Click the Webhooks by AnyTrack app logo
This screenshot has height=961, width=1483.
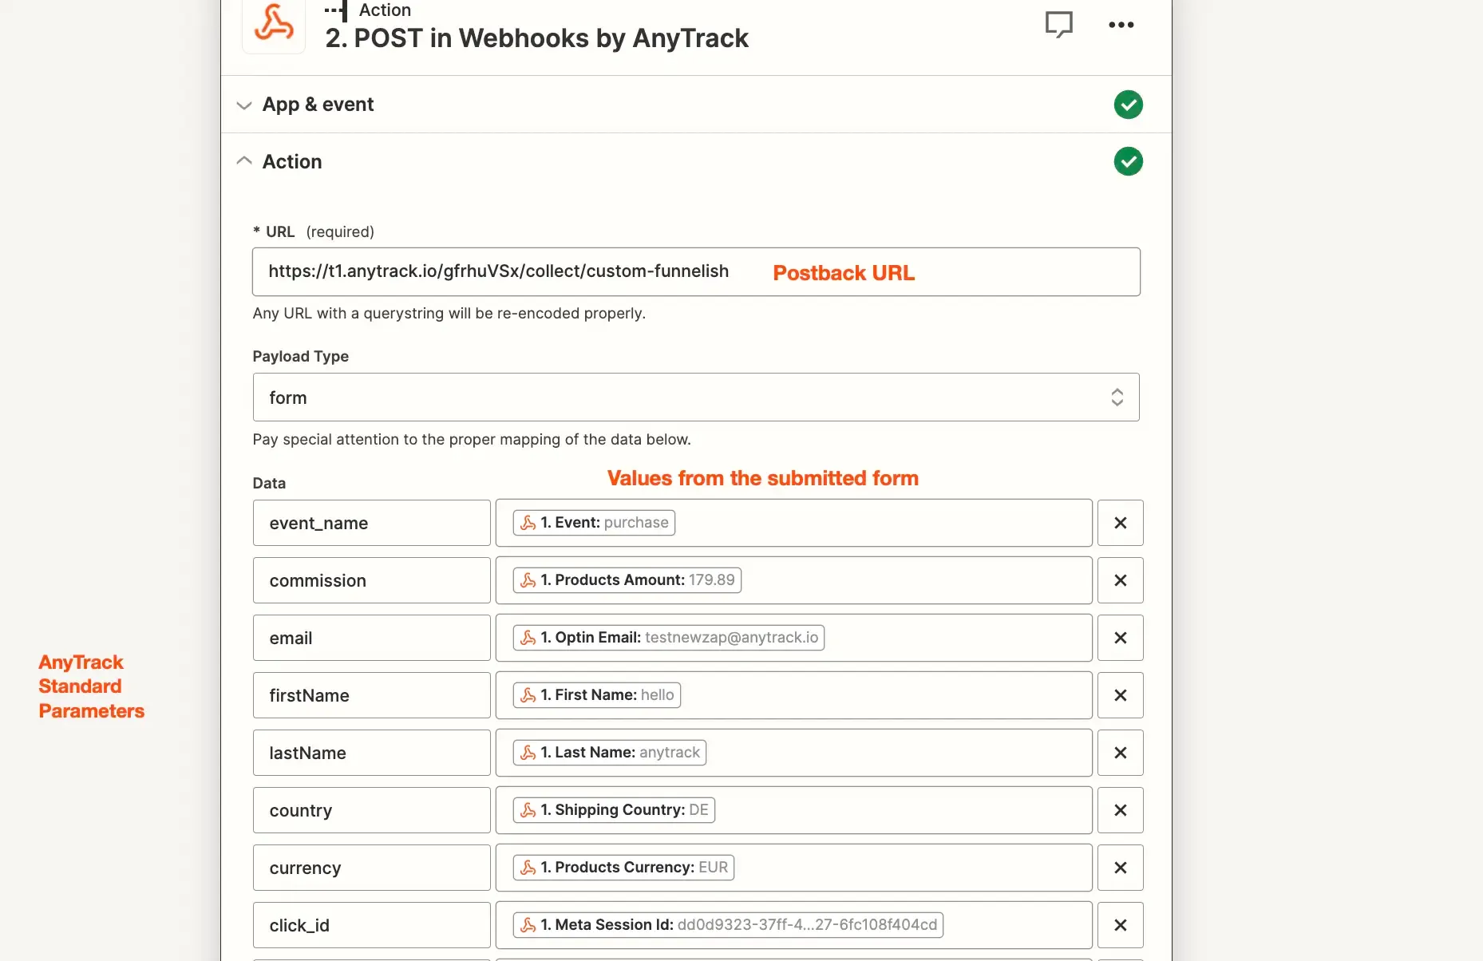coord(274,23)
